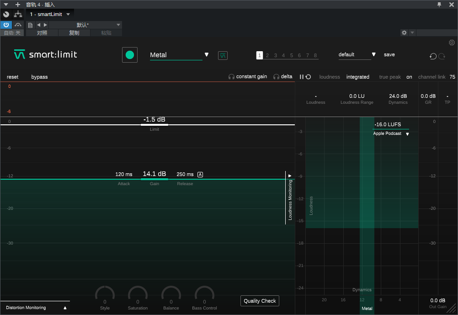Click the 复制 copy button
This screenshot has width=458, height=315.
pyautogui.click(x=74, y=33)
